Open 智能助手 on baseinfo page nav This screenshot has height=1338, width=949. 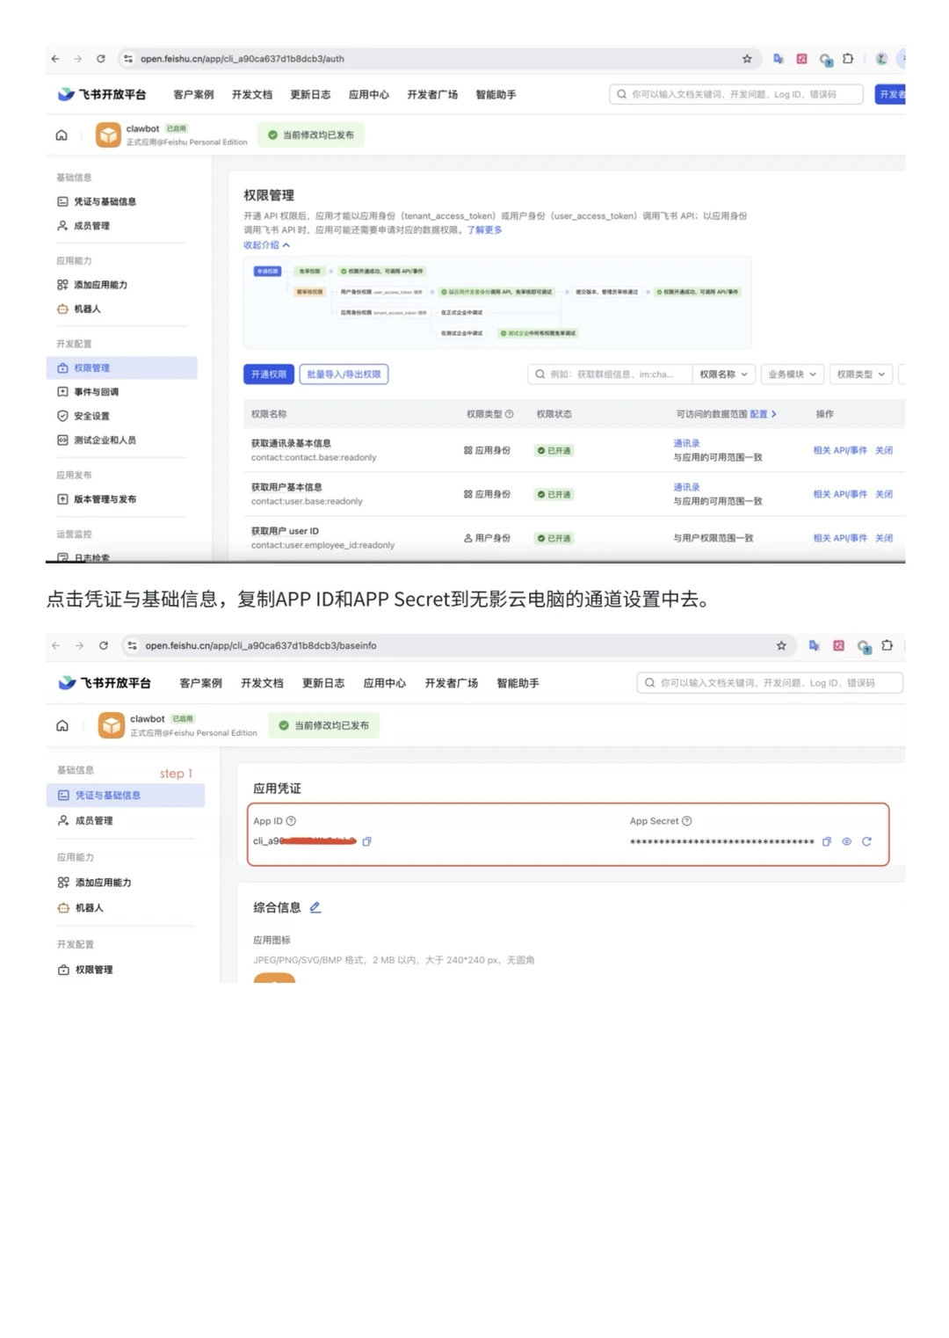(518, 683)
